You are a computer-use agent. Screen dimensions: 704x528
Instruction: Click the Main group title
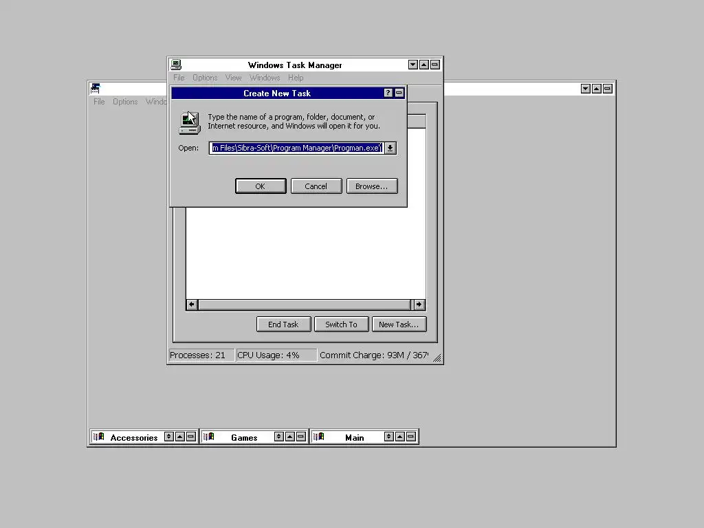354,437
